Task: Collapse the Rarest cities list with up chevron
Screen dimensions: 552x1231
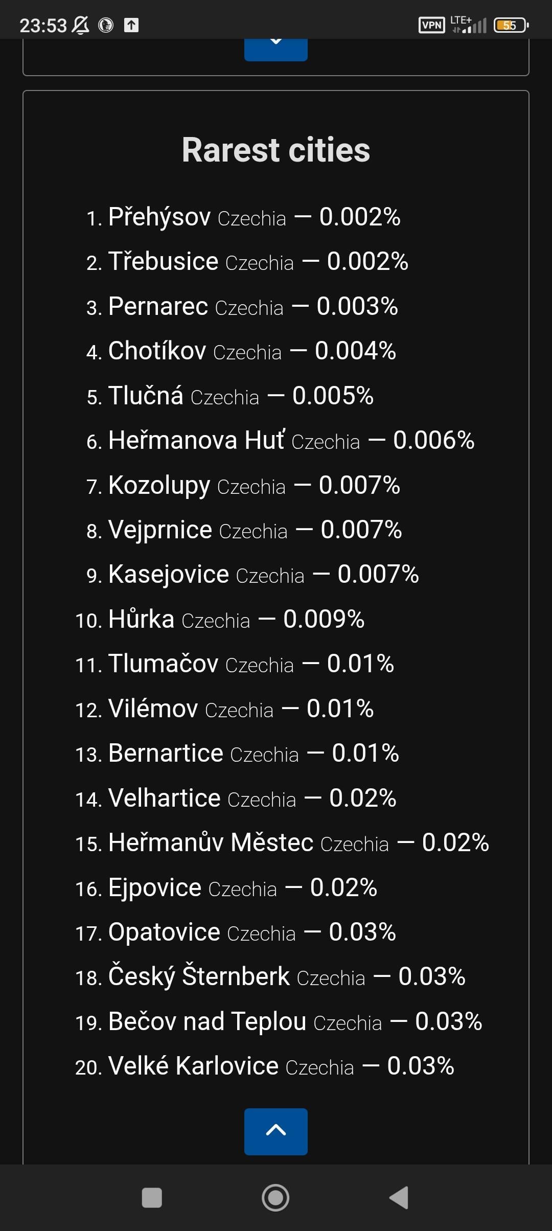Action: click(x=276, y=1131)
